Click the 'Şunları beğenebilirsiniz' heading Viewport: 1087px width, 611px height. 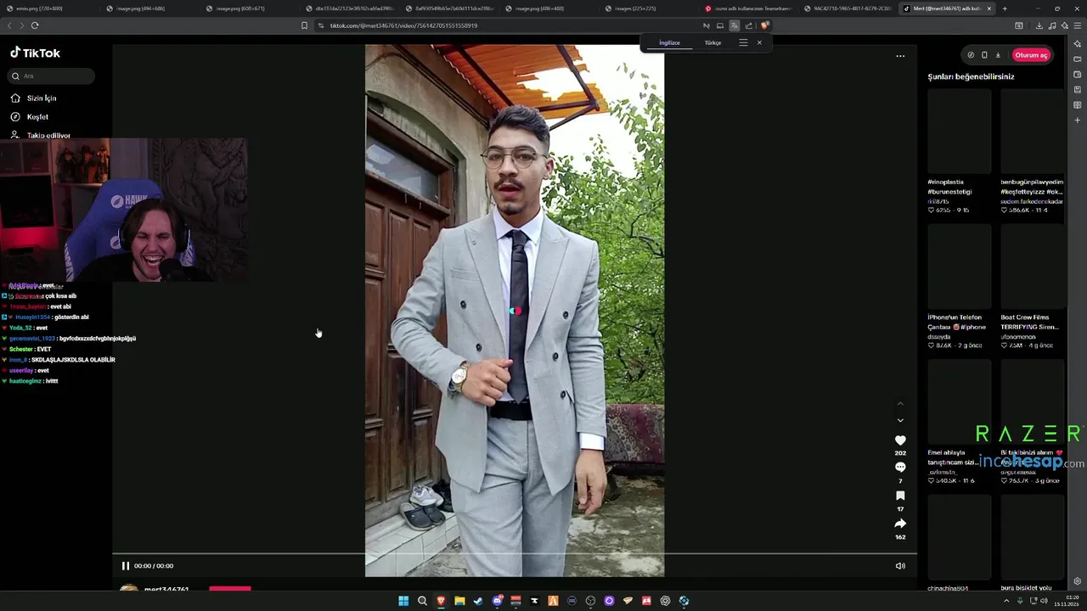(x=971, y=76)
